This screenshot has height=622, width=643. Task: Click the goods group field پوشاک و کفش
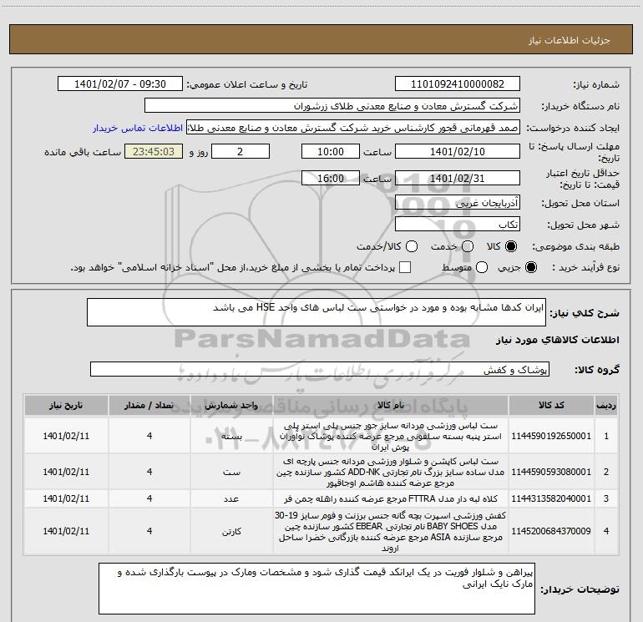coord(320,369)
